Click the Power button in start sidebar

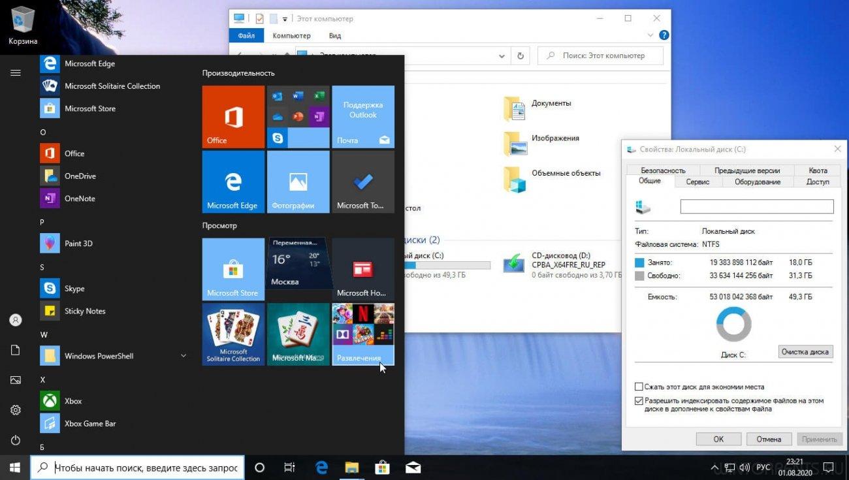tap(16, 440)
